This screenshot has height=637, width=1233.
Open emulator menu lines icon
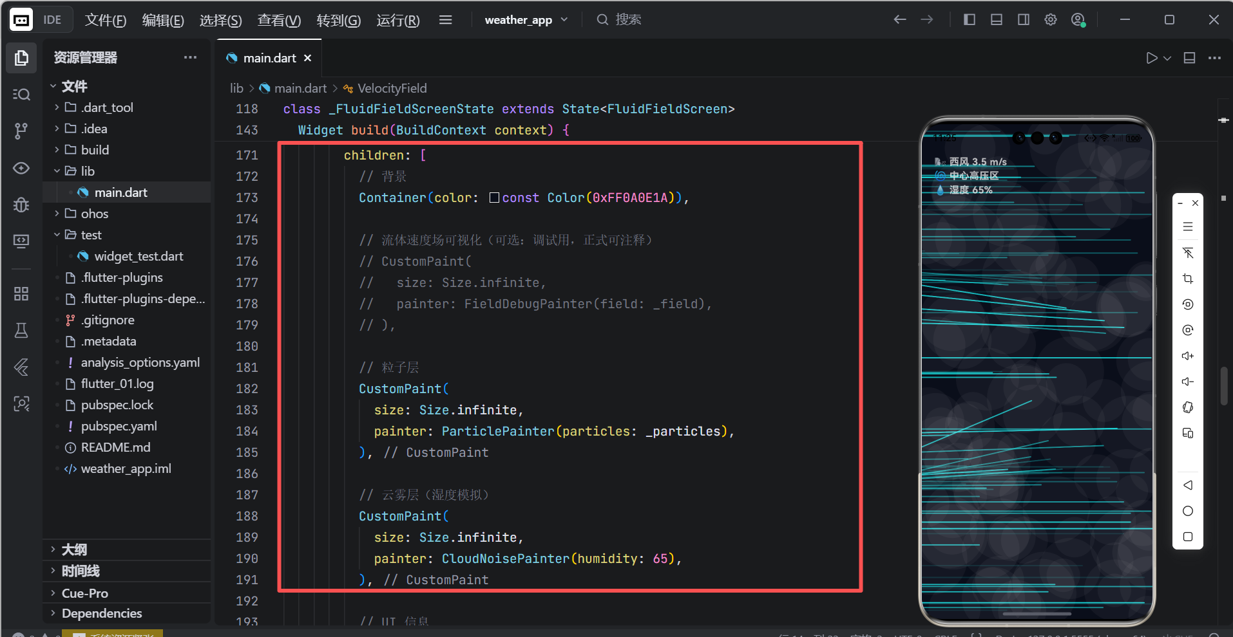tap(1188, 226)
